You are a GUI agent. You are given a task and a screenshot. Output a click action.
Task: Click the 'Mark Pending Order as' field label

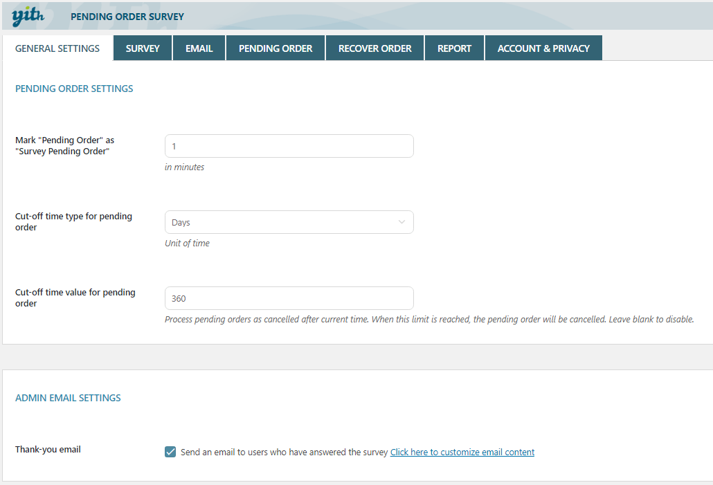64,145
